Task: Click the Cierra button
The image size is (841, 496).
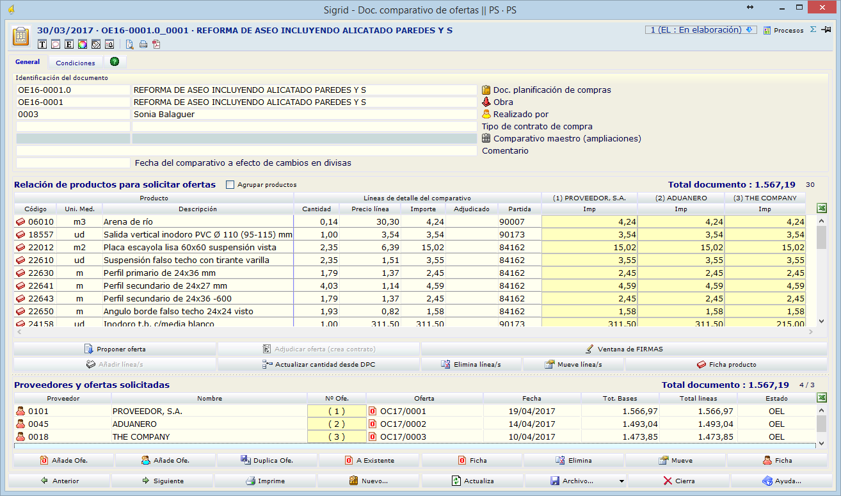Action: coord(678,481)
